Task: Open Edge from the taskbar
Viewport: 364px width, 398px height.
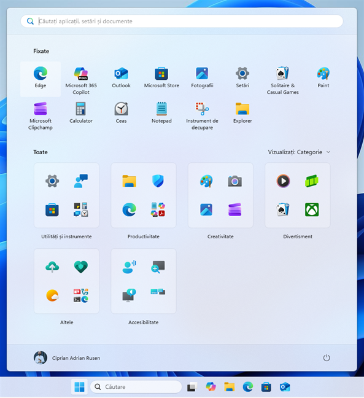Action: 248,387
